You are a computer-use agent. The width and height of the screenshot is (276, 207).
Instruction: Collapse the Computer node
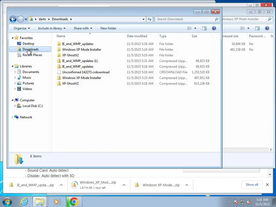click(x=12, y=100)
